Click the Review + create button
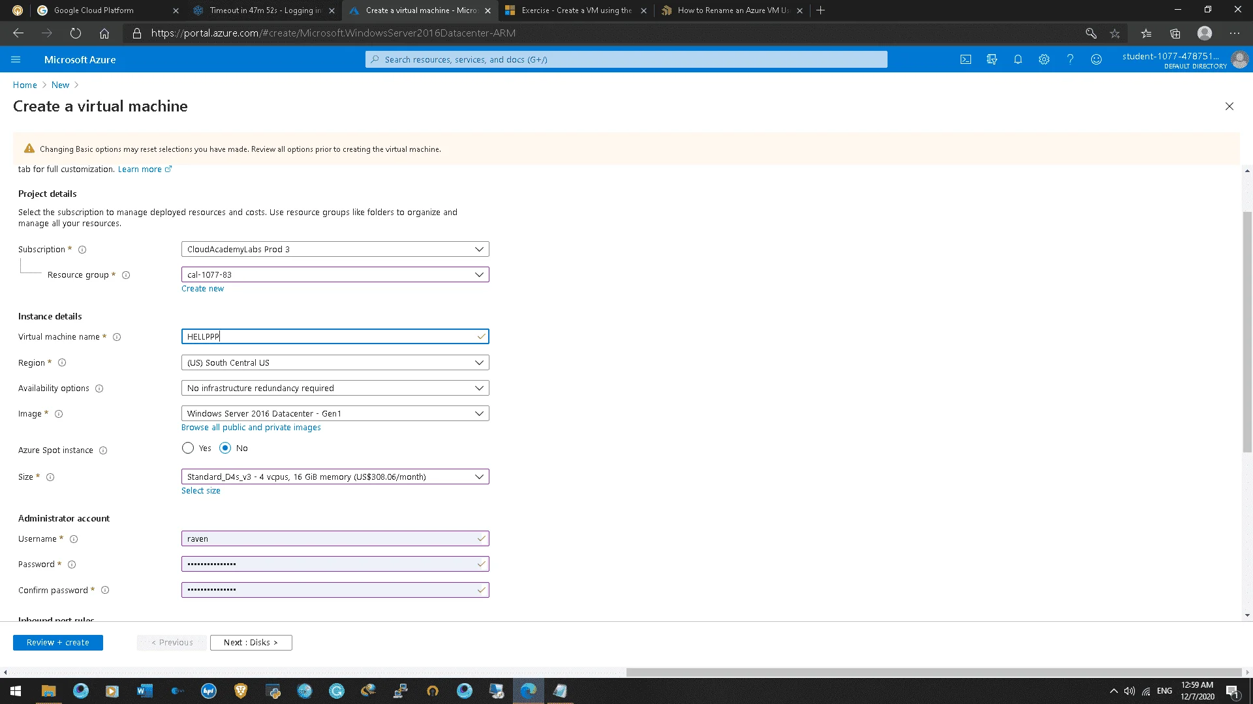Viewport: 1253px width, 704px height. (58, 643)
